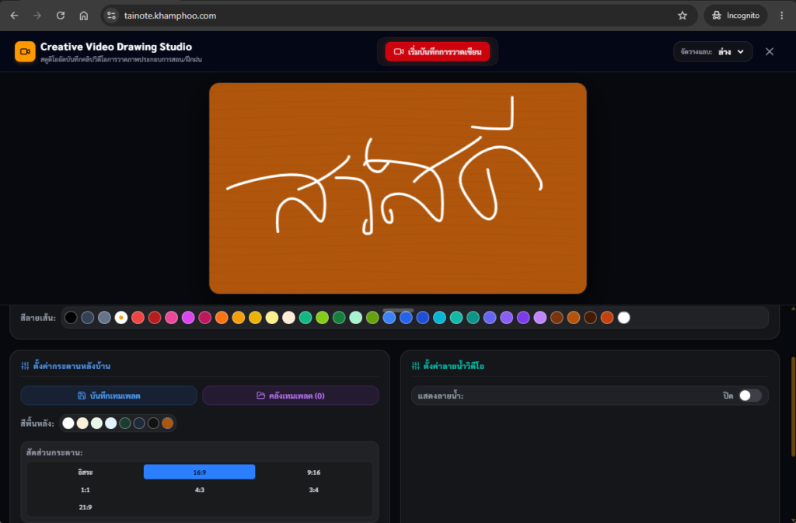This screenshot has height=523, width=796.
Task: Choose the dark green background color
Action: click(125, 423)
